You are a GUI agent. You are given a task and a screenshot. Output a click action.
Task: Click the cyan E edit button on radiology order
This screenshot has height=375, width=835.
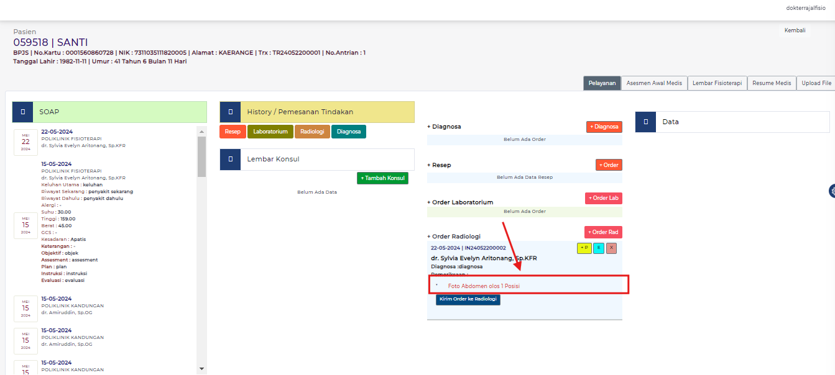pos(598,248)
